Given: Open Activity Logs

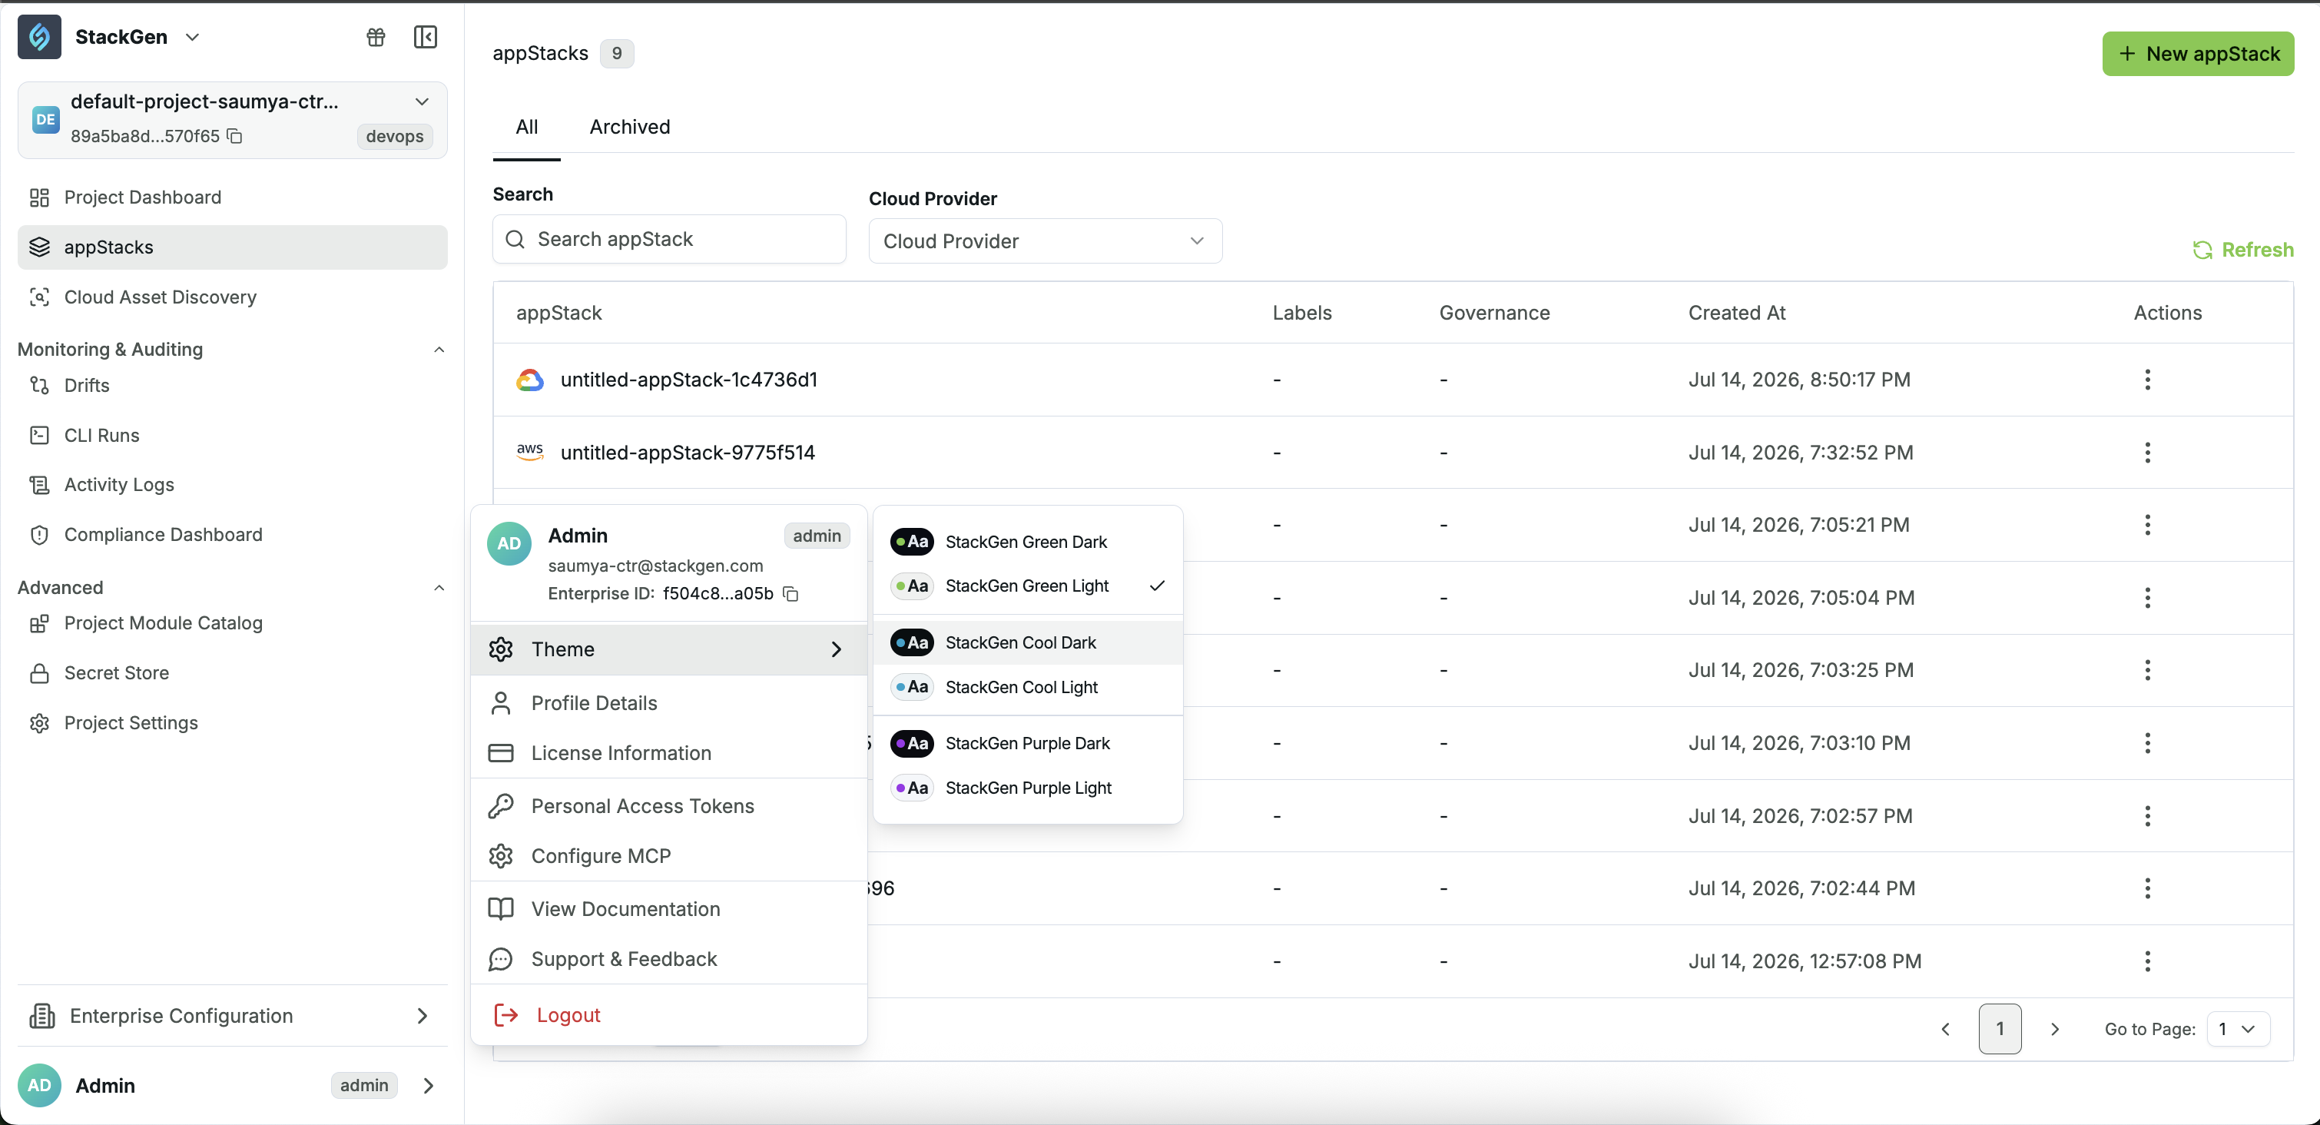Looking at the screenshot, I should coord(232,485).
